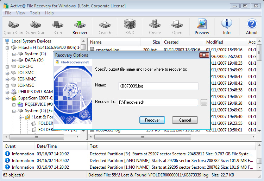Open the File menu
This screenshot has height=181, width=264.
click(x=8, y=13)
